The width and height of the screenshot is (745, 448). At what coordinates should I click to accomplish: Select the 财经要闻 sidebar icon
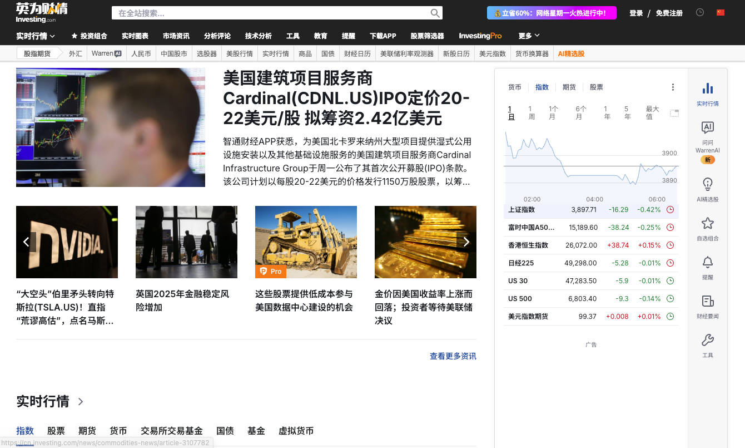[707, 301]
